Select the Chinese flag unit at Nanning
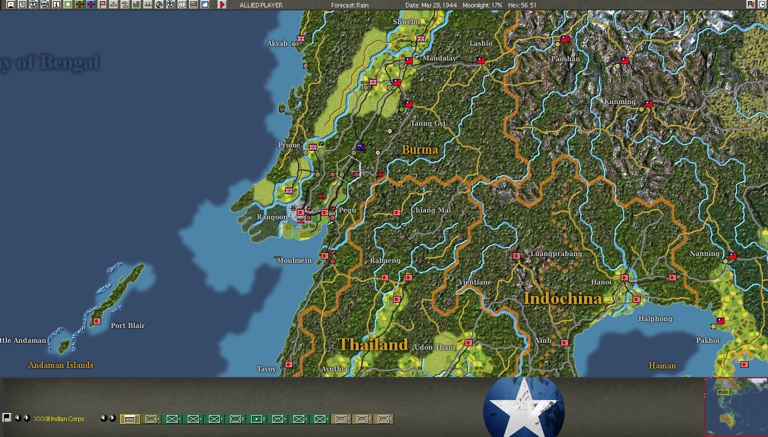 coord(732,256)
